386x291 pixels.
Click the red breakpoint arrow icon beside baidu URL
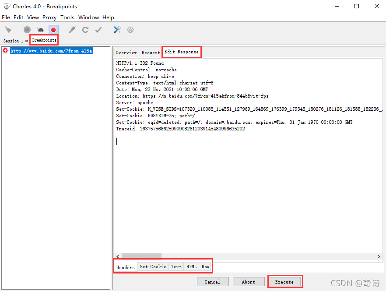point(5,50)
